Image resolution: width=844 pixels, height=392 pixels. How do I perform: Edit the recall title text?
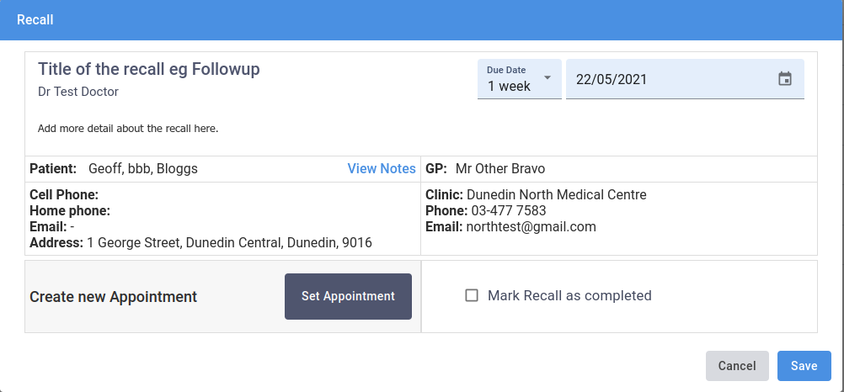(149, 70)
